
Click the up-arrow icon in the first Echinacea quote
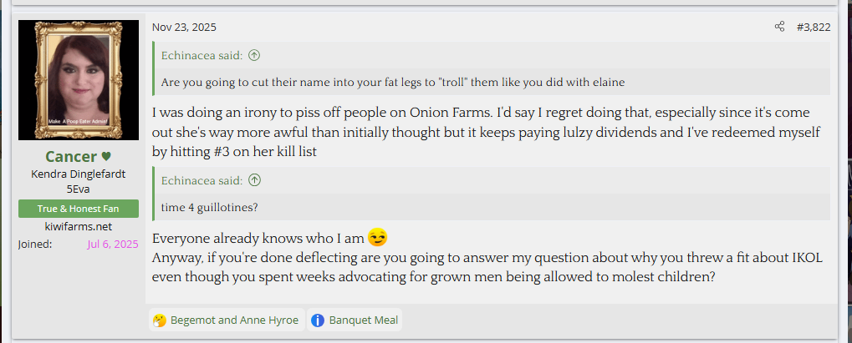(x=254, y=56)
